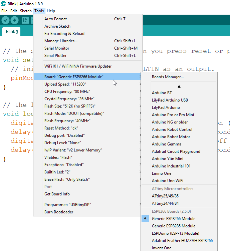Viewport: 230px width, 251px height.
Task: Expand the Debug port Disabled submenu
Action: pos(88,135)
